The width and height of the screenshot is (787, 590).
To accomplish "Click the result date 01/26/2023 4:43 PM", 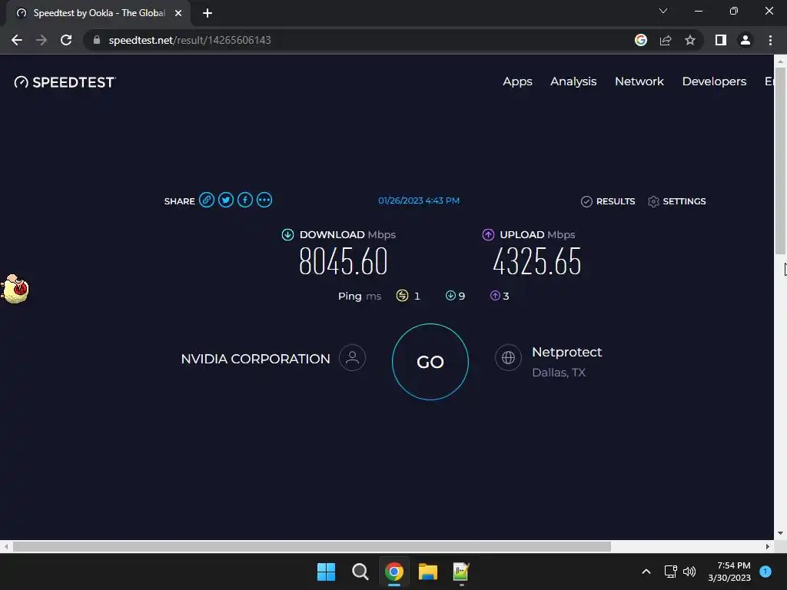I will [419, 201].
